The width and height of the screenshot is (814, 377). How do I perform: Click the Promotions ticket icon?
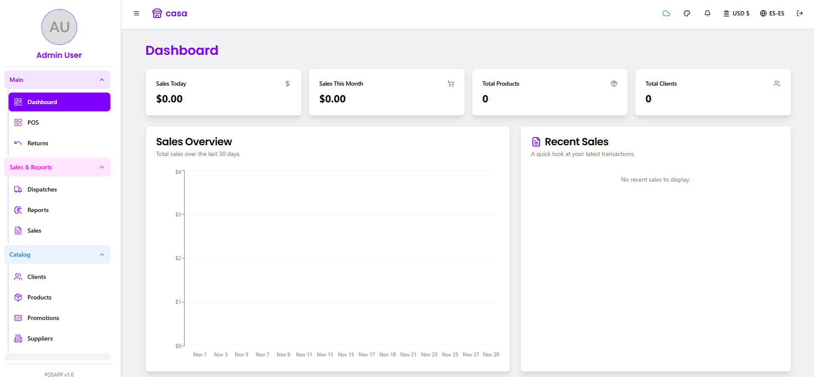[18, 318]
